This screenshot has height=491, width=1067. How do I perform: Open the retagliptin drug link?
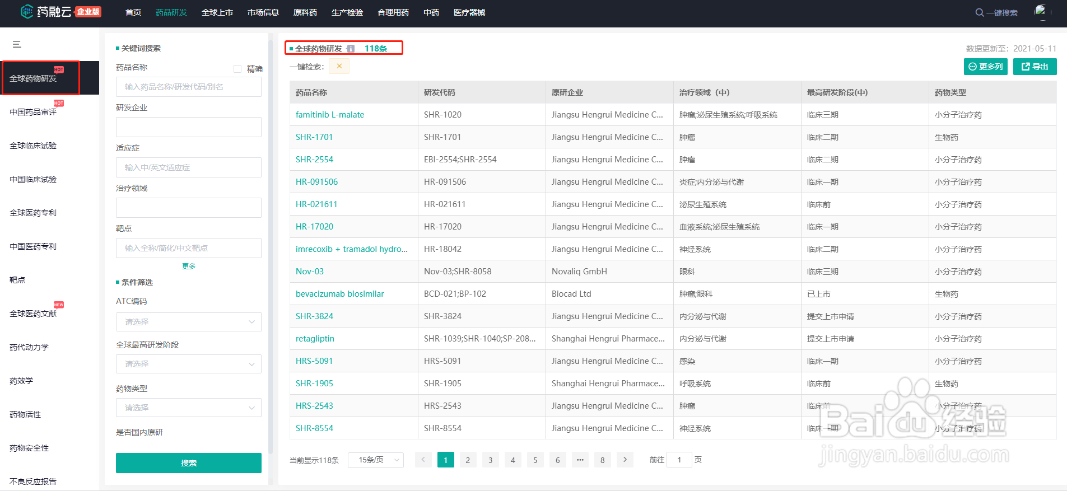pyautogui.click(x=315, y=339)
